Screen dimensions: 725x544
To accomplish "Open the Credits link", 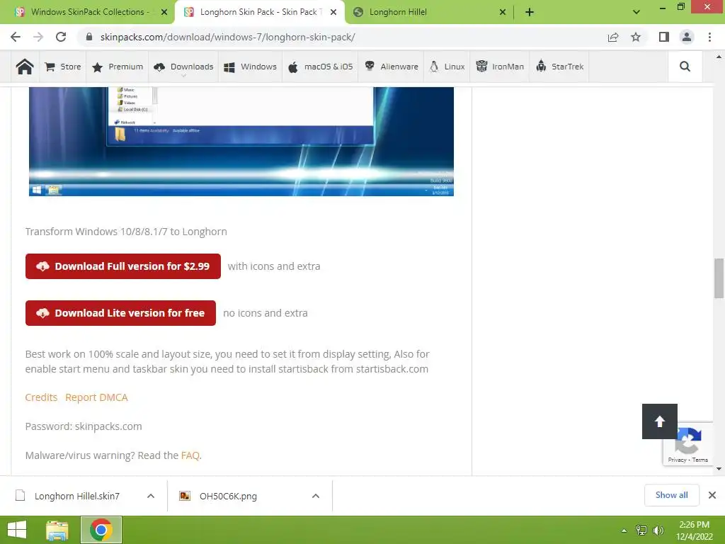I will [41, 397].
